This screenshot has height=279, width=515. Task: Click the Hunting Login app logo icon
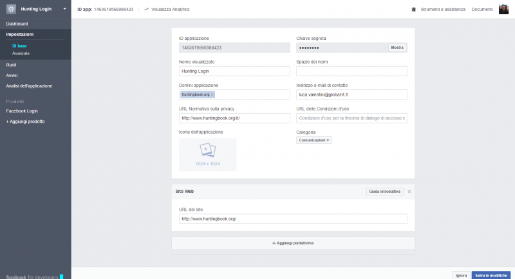coord(11,9)
